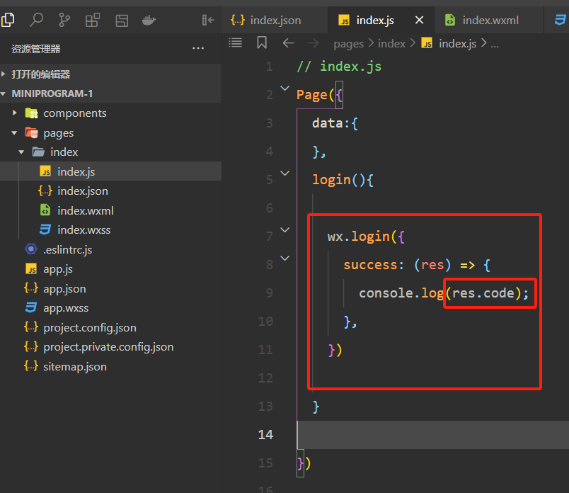Select project.config.json in the explorer

click(89, 327)
